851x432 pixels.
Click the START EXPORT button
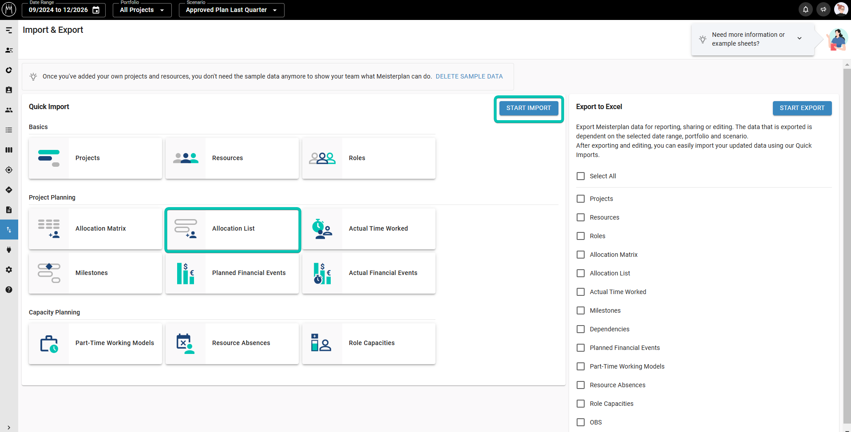802,108
